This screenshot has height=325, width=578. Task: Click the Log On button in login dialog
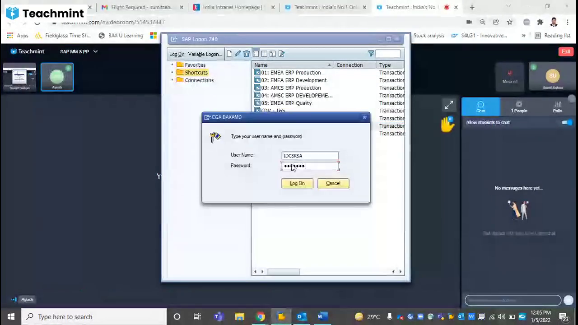(x=297, y=183)
